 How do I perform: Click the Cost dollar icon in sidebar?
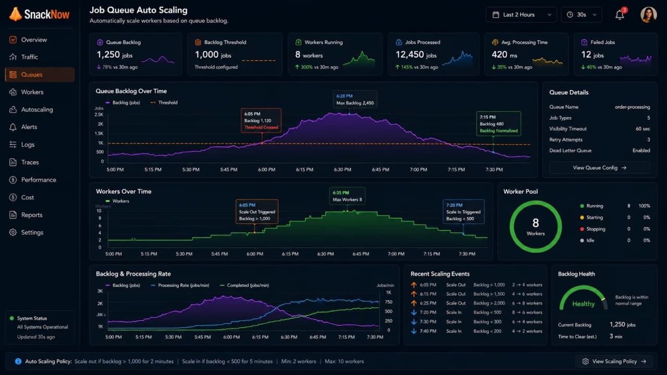pos(13,197)
